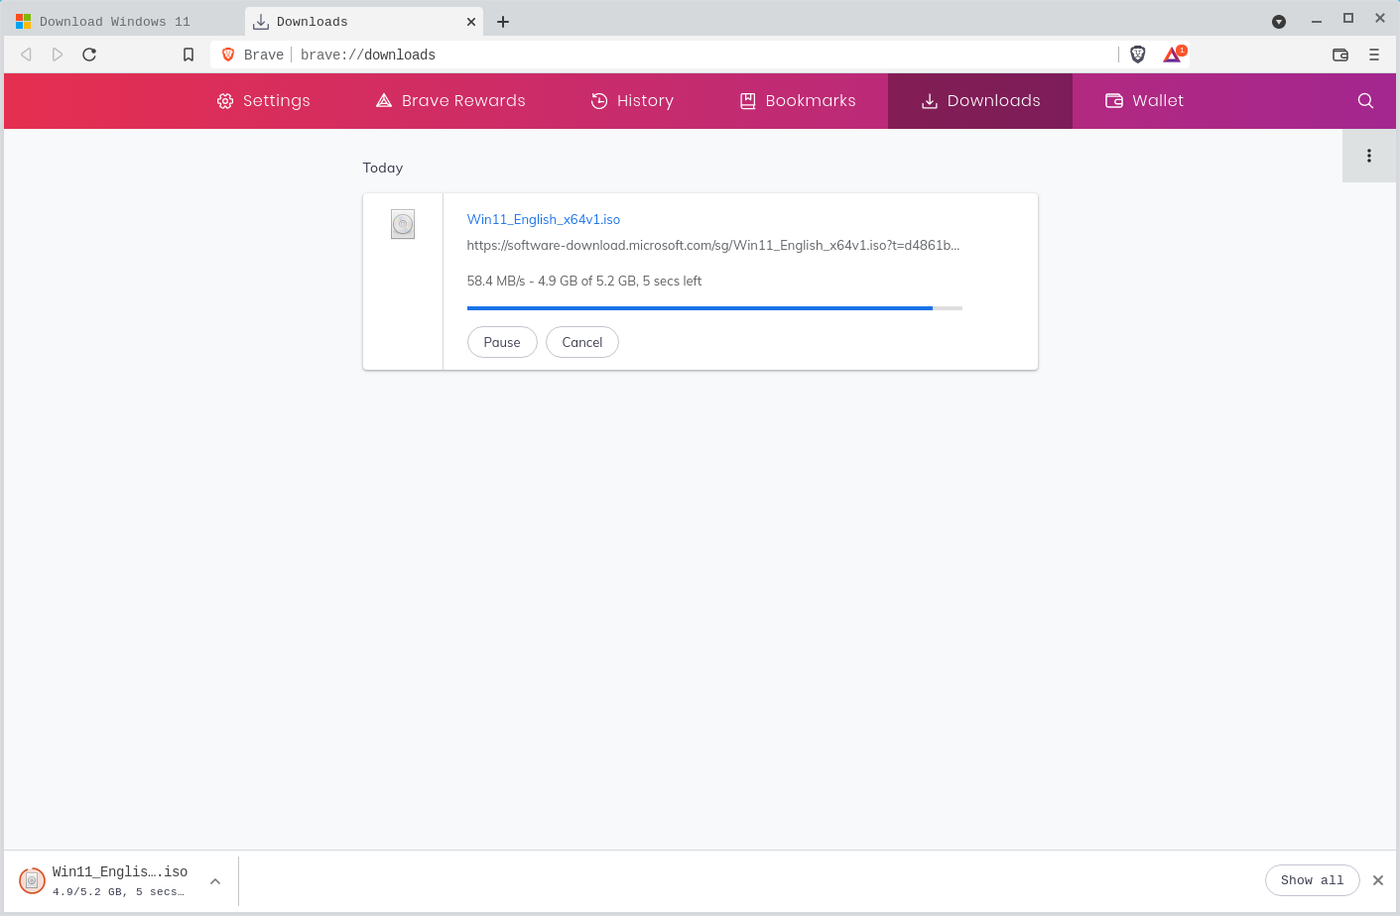This screenshot has height=916, width=1400.
Task: Click the address bar showing brave://downloads
Action: [x=695, y=55]
